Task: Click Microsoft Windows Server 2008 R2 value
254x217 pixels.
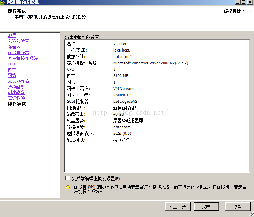Action: click(150, 63)
